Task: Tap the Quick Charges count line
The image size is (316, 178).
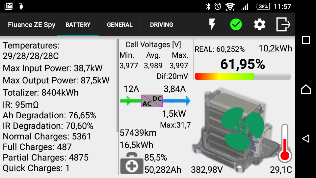Action: [36, 168]
